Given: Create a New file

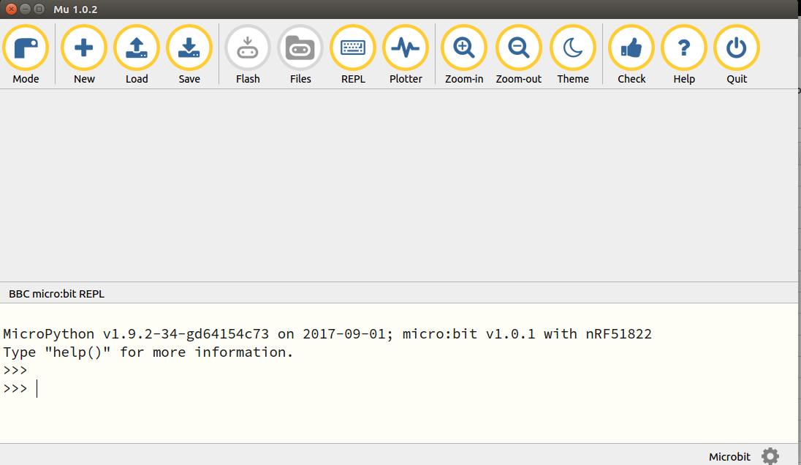Looking at the screenshot, I should pos(84,55).
